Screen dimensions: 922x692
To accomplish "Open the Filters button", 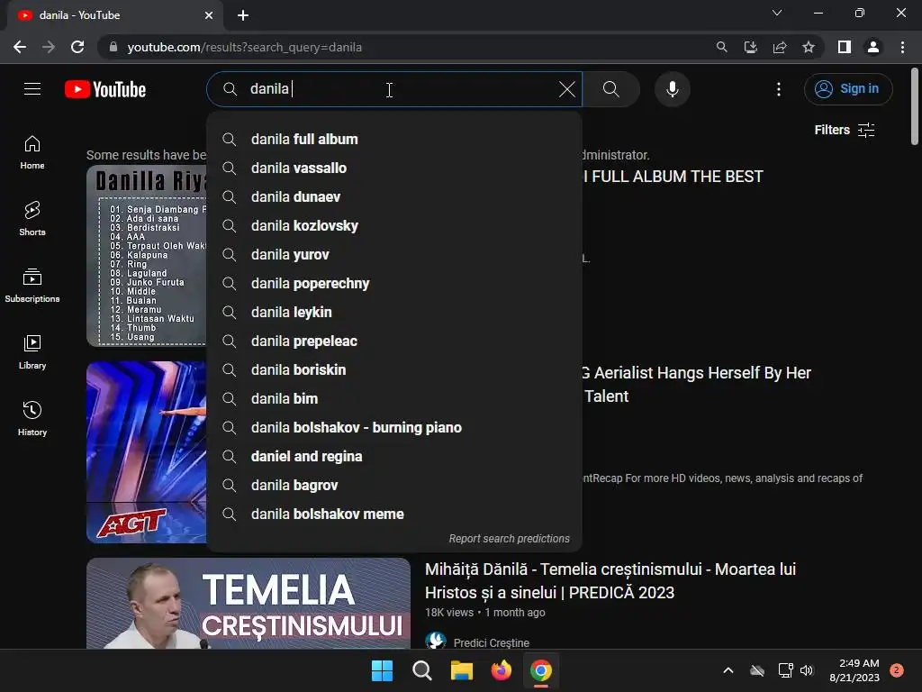I will pos(845,130).
